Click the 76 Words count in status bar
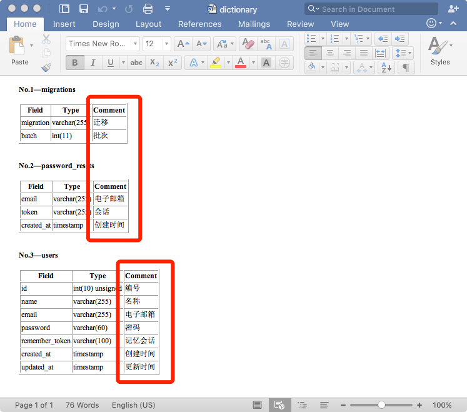This screenshot has width=467, height=412. click(82, 405)
